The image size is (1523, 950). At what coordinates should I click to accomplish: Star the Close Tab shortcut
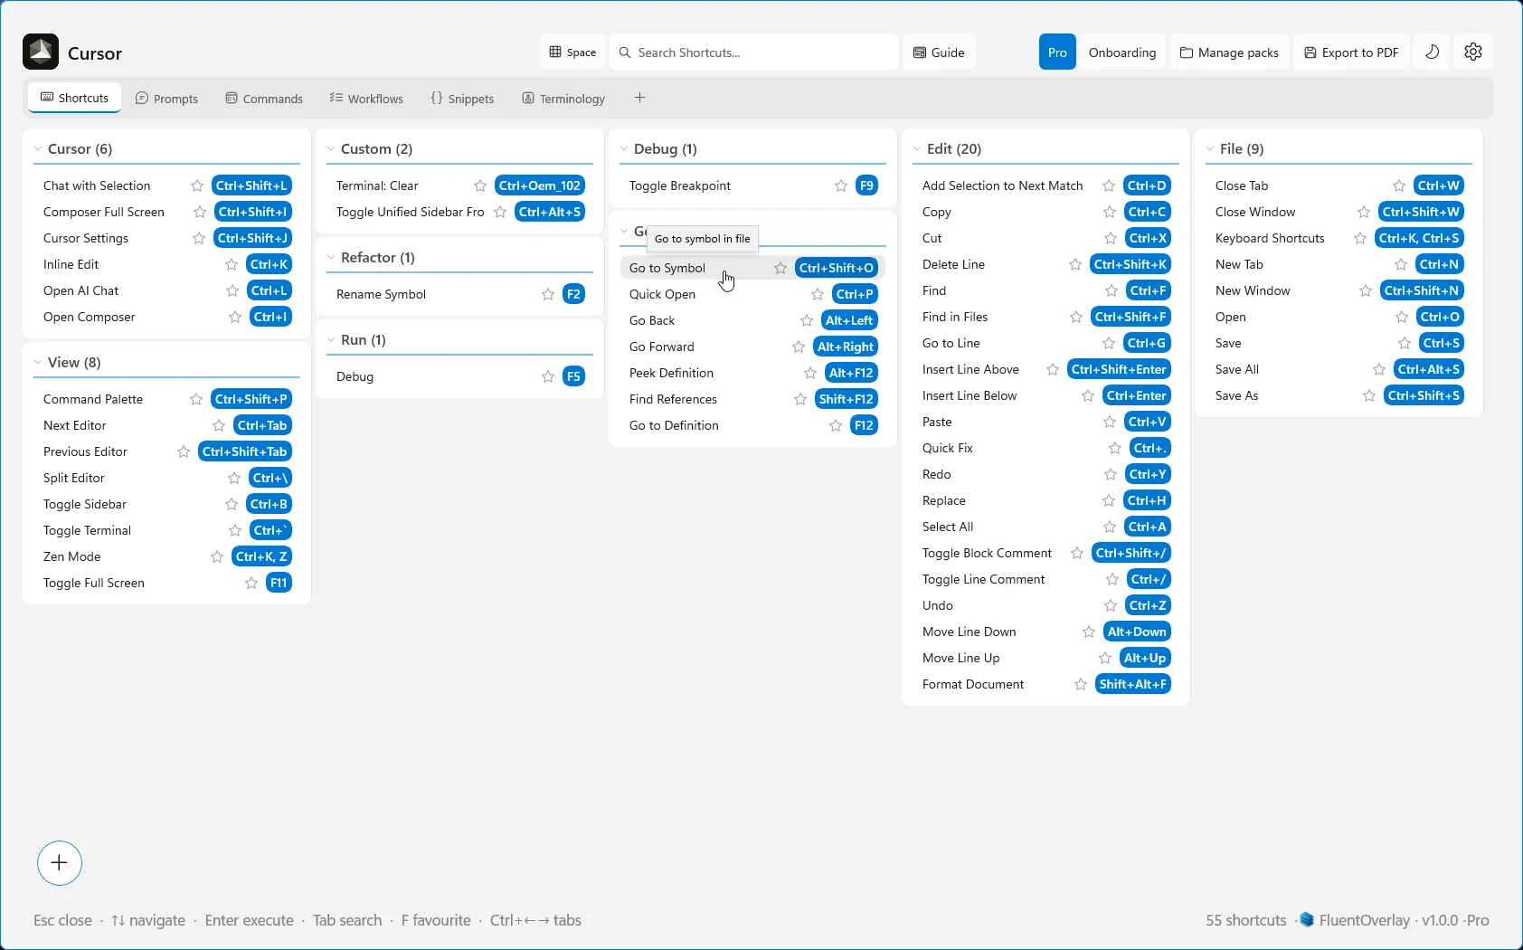[1399, 185]
